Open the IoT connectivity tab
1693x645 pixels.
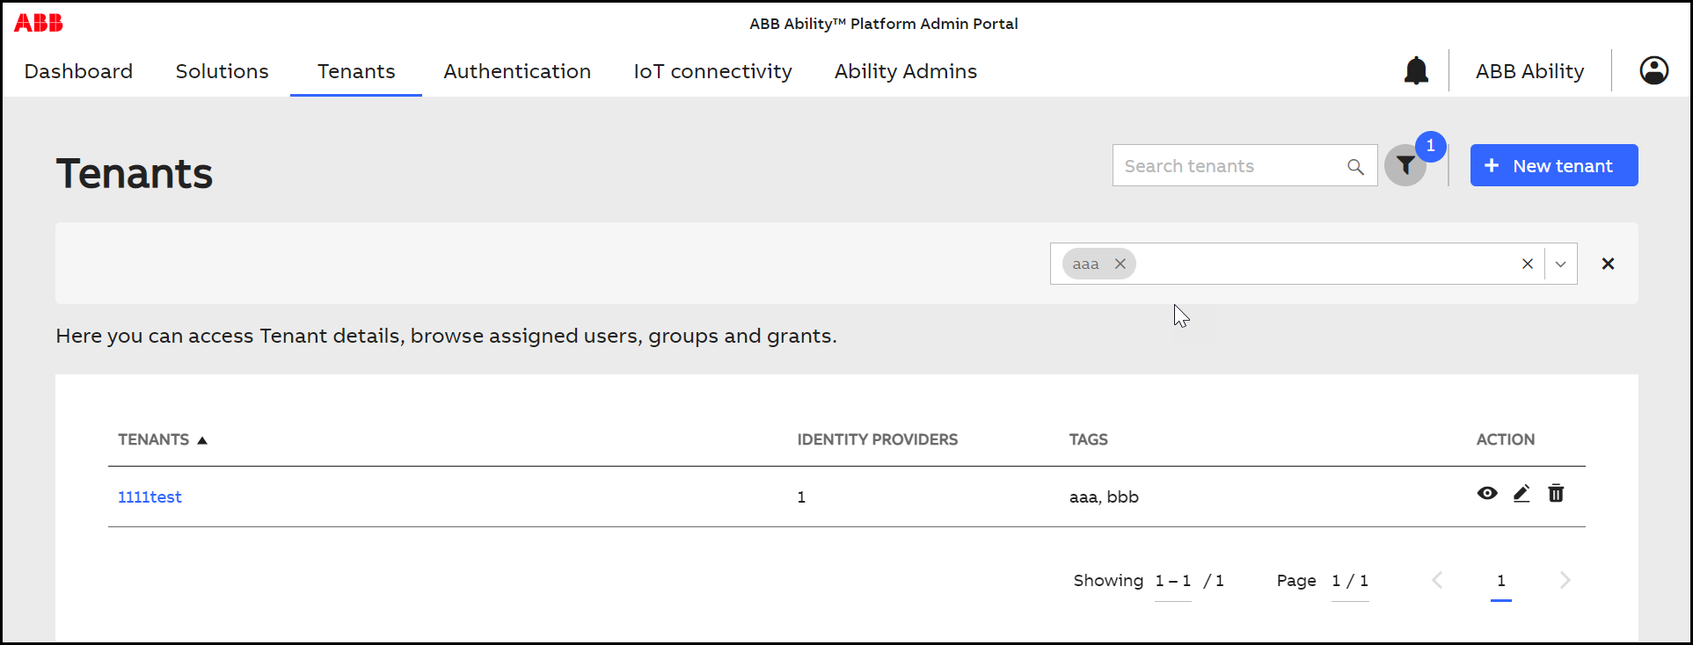tap(712, 71)
